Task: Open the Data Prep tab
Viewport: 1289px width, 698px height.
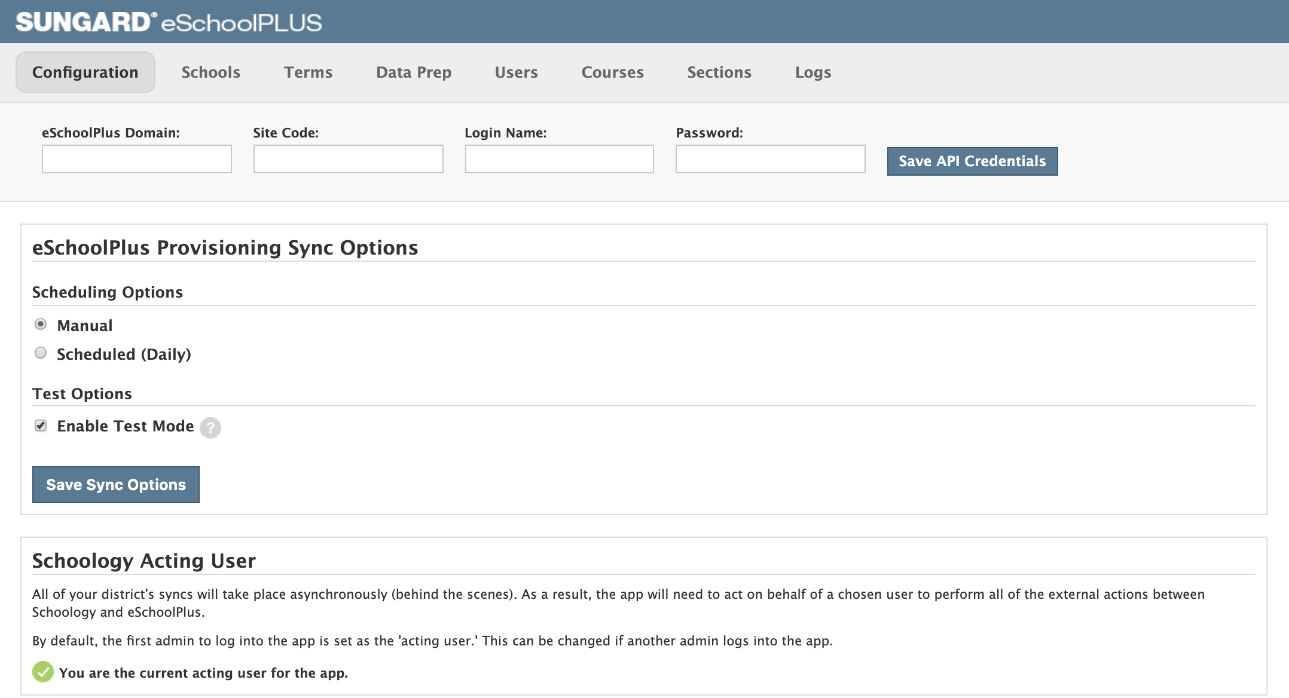Action: tap(413, 72)
